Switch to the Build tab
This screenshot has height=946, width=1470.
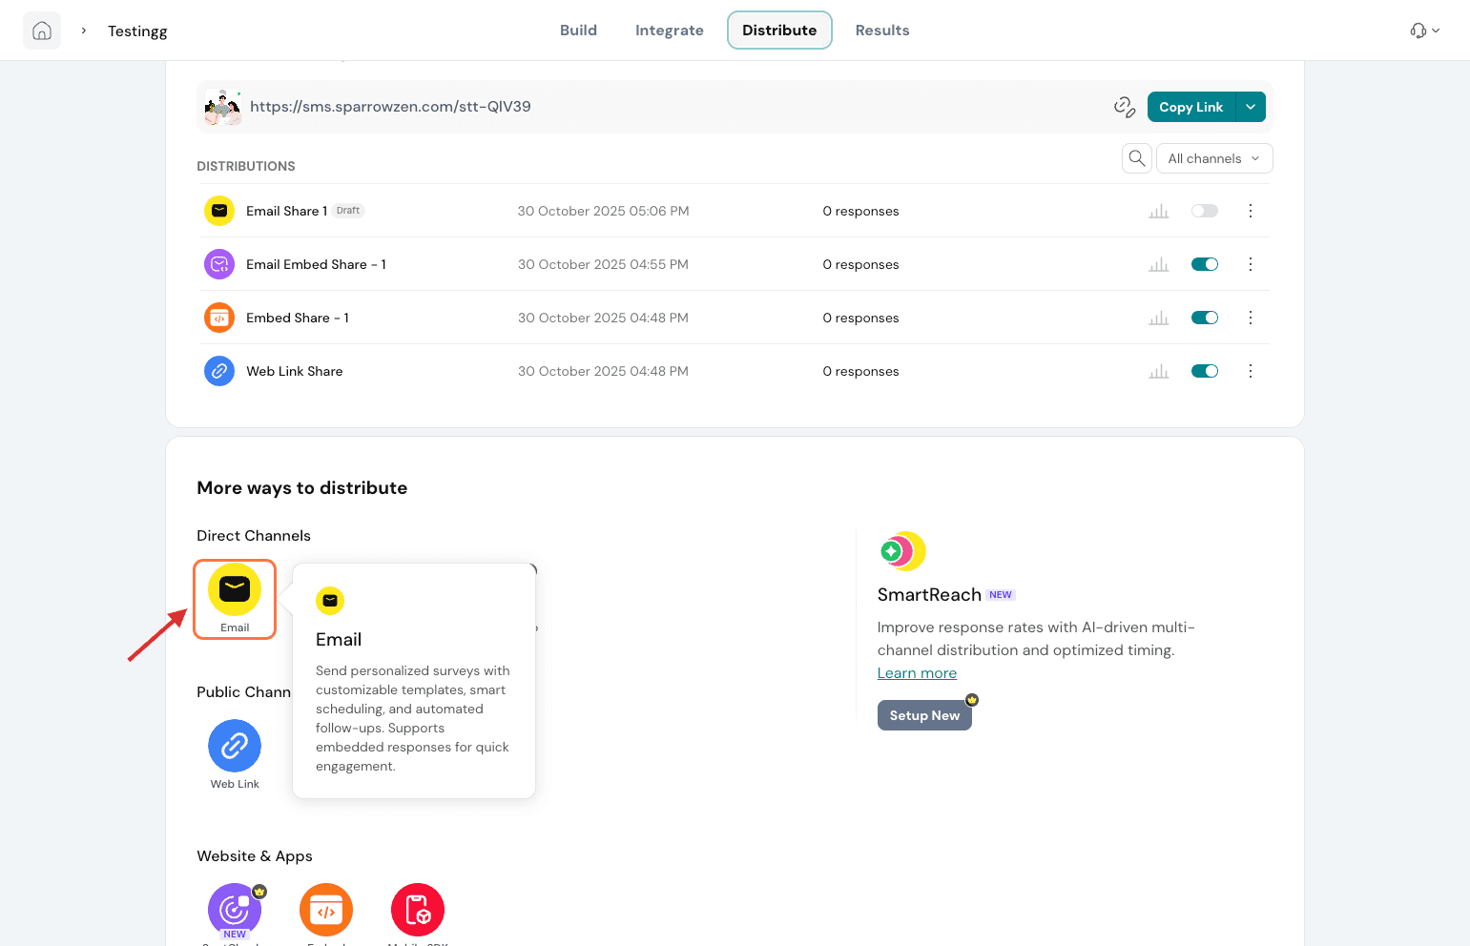pos(578,31)
